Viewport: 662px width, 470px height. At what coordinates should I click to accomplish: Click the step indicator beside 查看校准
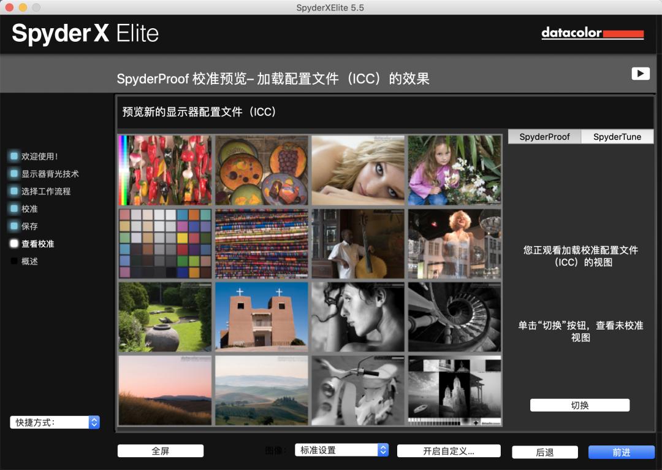coord(14,244)
